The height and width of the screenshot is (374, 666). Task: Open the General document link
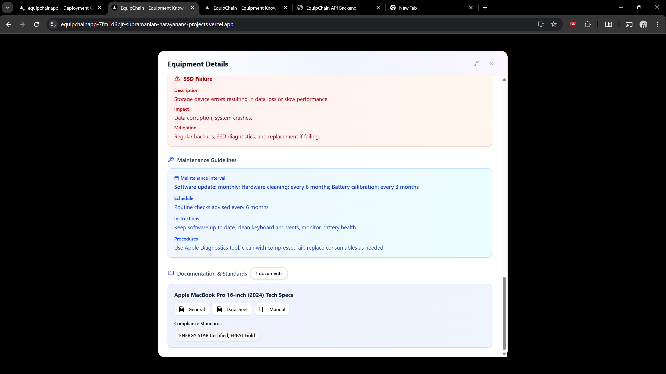[192, 309]
